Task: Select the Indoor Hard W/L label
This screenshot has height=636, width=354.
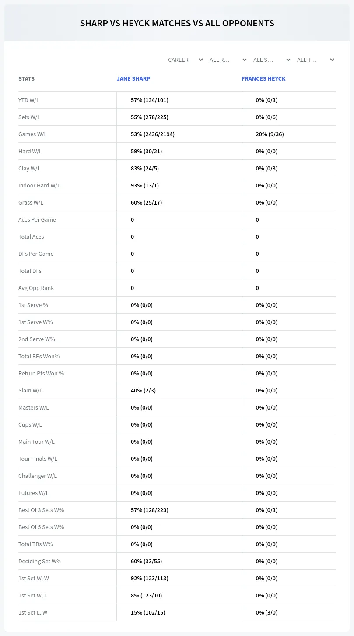Action: 39,185
